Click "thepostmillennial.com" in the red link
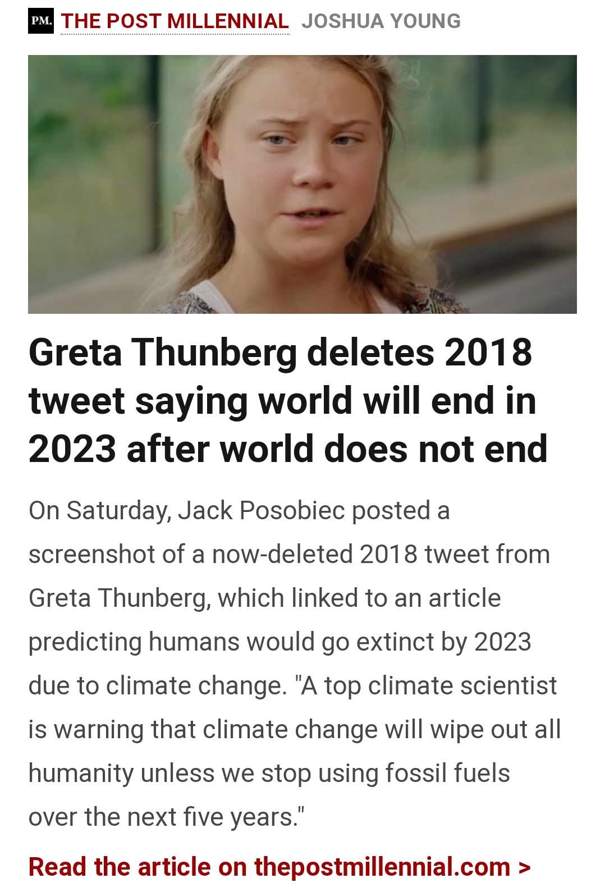 [382, 867]
